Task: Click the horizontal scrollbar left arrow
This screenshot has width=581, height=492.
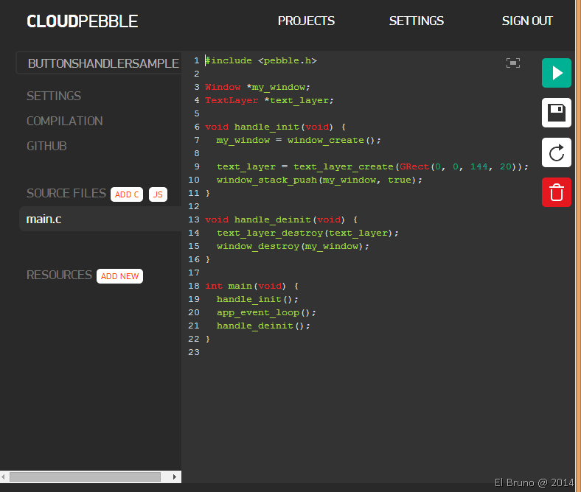Action: click(x=4, y=477)
